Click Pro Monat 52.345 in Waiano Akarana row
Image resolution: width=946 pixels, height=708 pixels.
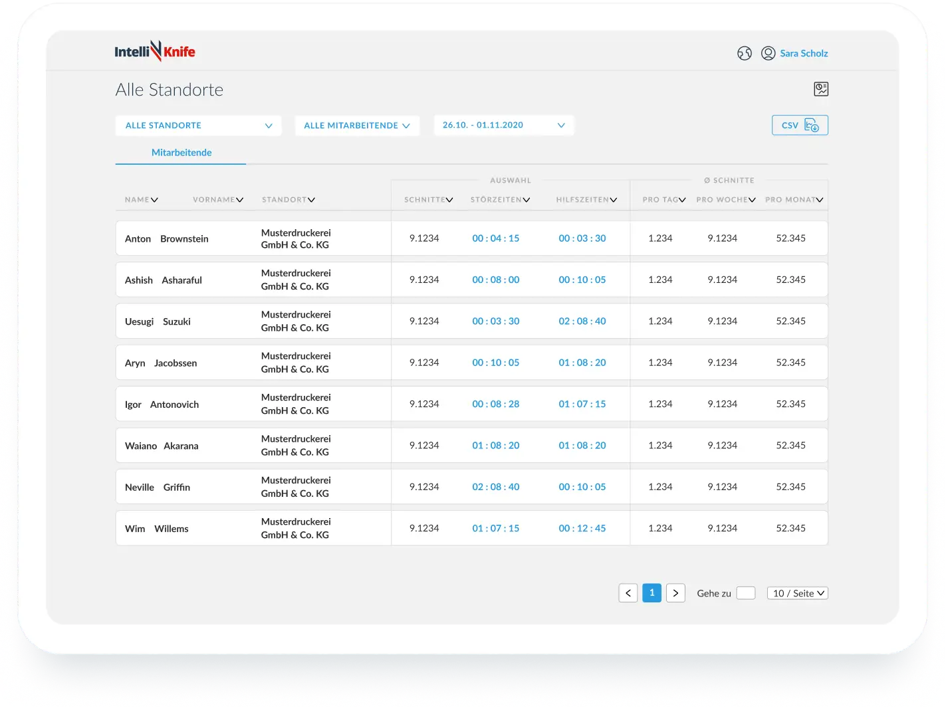(x=791, y=446)
